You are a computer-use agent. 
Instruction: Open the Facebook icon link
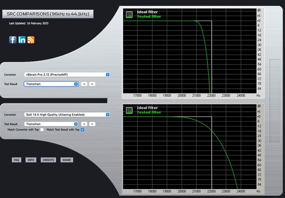point(13,40)
